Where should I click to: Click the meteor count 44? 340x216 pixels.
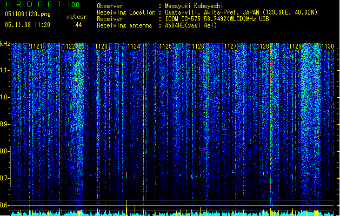[x=78, y=25]
